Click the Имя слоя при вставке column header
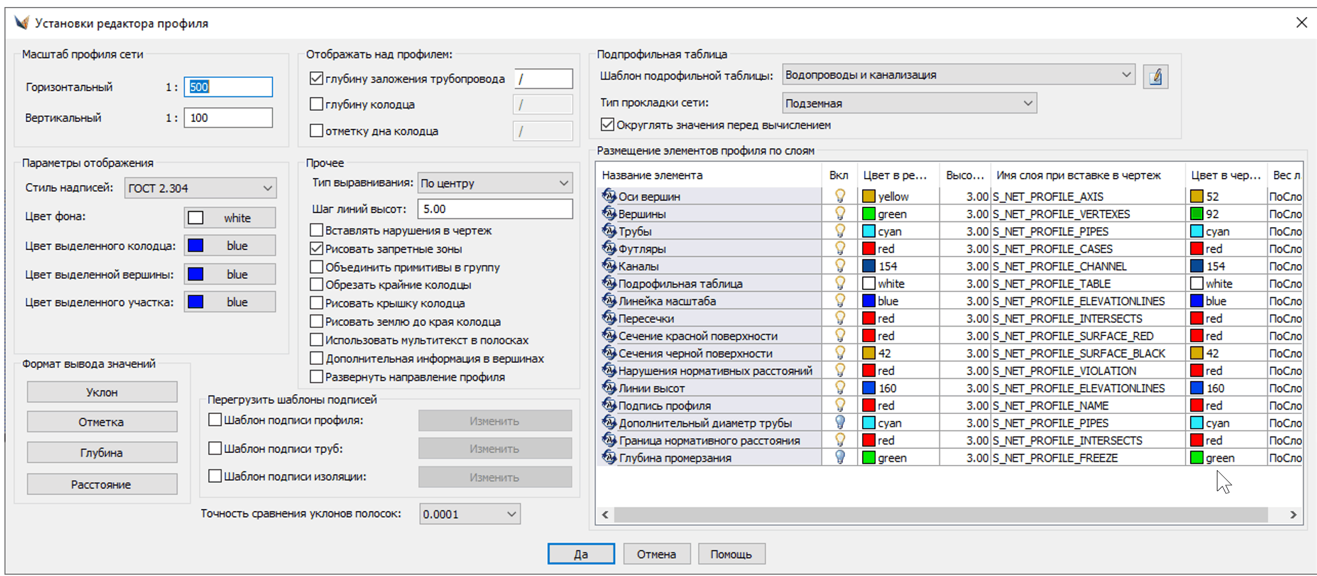Viewport: 1317px width, 576px height. 1078,175
